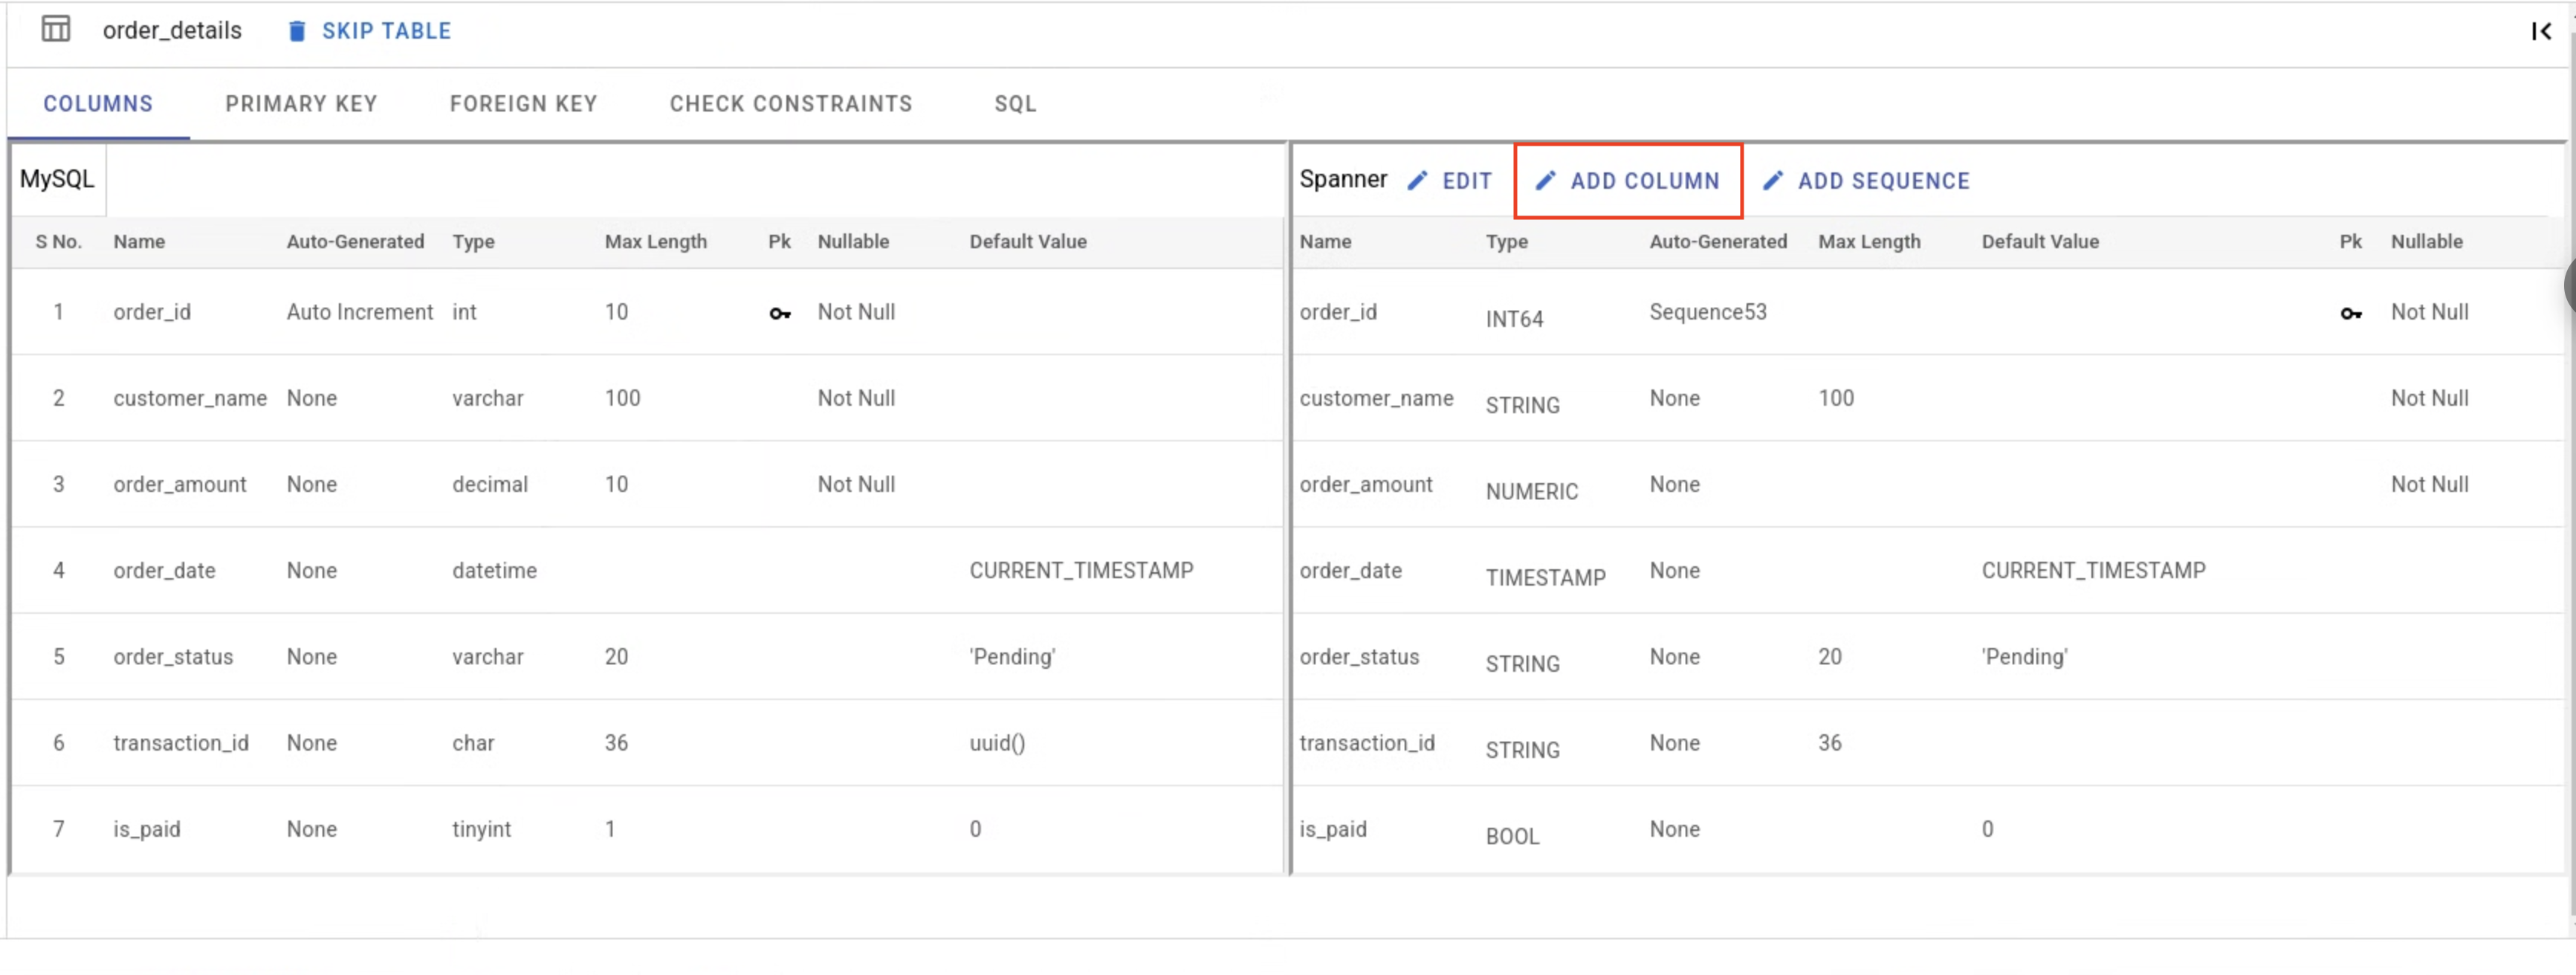Screen dimensions: 2576x975
Task: Click MySQL Default Value column header
Action: pyautogui.click(x=1028, y=241)
